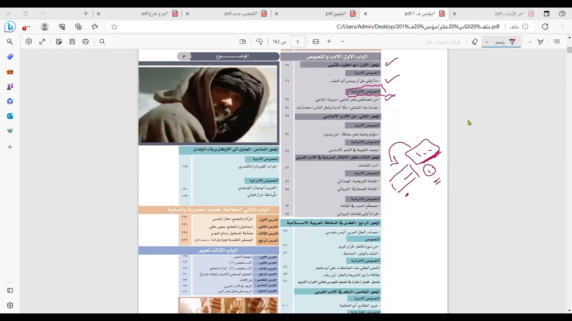Viewport: 572px width, 321px height.
Task: Open PDF toolbar settings gear
Action: 29,41
